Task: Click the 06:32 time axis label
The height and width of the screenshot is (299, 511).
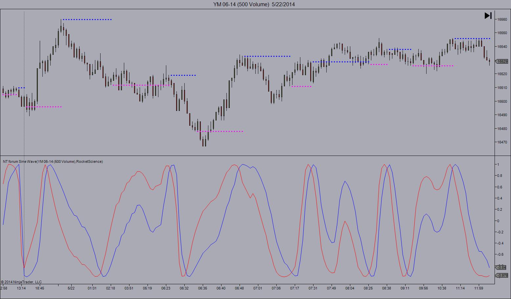Action: [x=184, y=288]
